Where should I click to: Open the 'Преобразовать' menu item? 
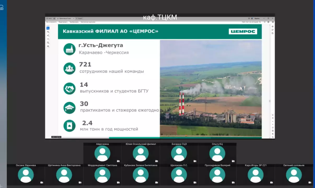point(74,22)
